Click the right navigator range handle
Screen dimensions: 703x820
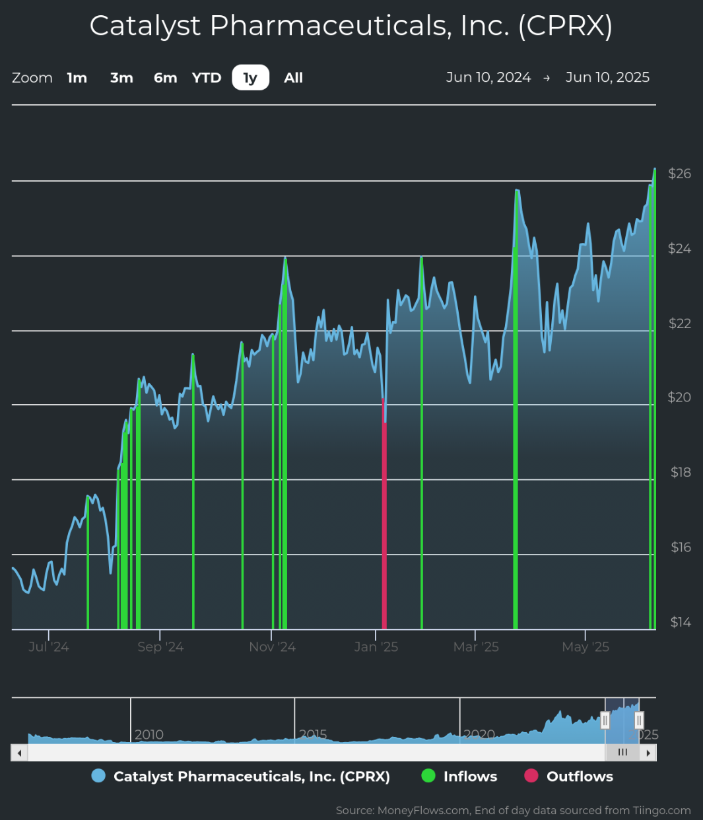pos(639,720)
